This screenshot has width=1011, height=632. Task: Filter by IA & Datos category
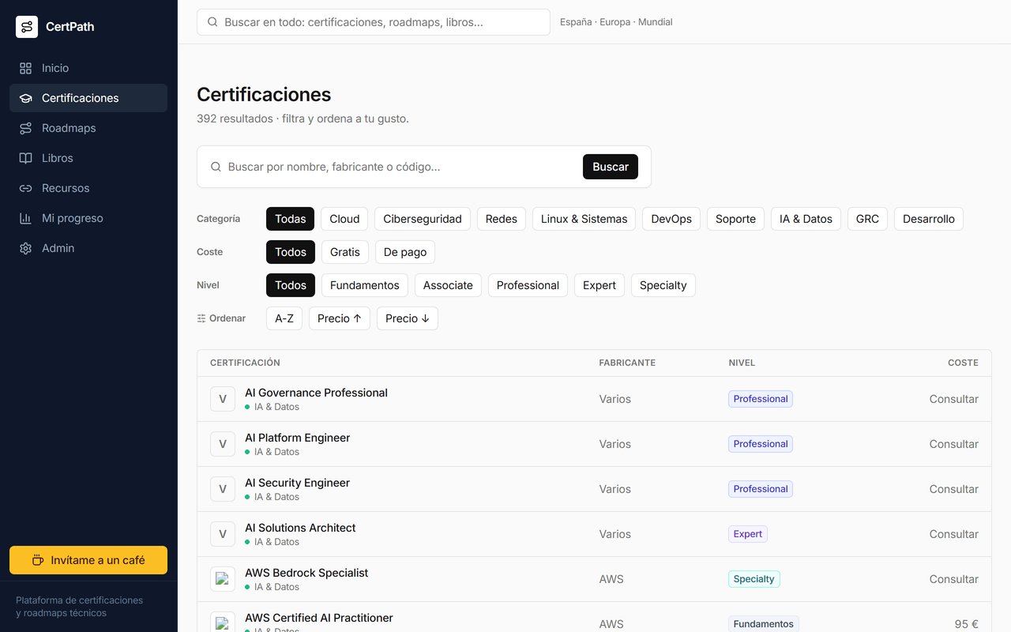pos(806,219)
